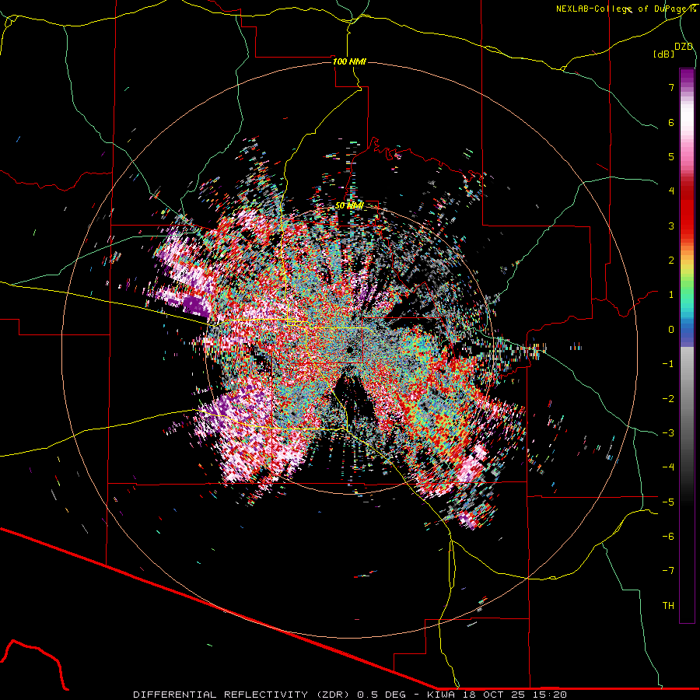This screenshot has width=700, height=700.
Task: Select the "[dB]" unit label
Action: pyautogui.click(x=664, y=54)
